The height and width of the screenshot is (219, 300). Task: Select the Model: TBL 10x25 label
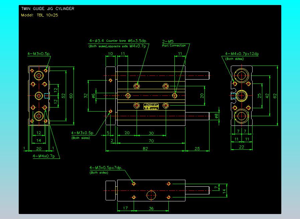pos(39,15)
